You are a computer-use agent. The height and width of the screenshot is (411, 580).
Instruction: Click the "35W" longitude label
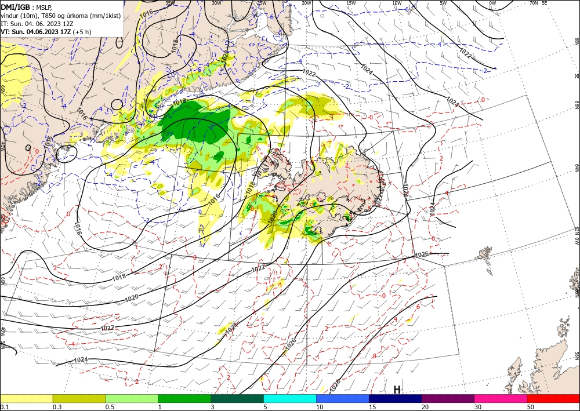click(x=170, y=2)
